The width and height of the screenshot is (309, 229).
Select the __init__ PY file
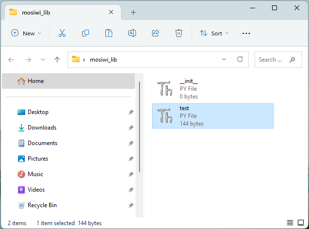tap(213, 89)
